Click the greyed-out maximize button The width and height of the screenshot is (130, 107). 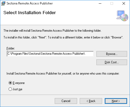112,3
